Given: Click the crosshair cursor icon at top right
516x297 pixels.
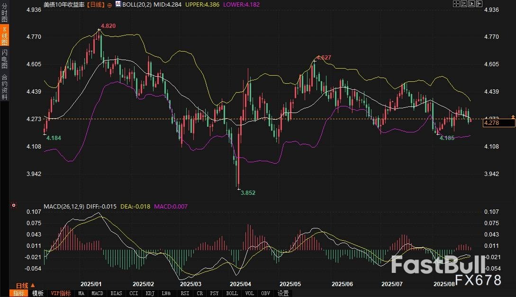Looking at the screenshot, I should coord(456,3).
